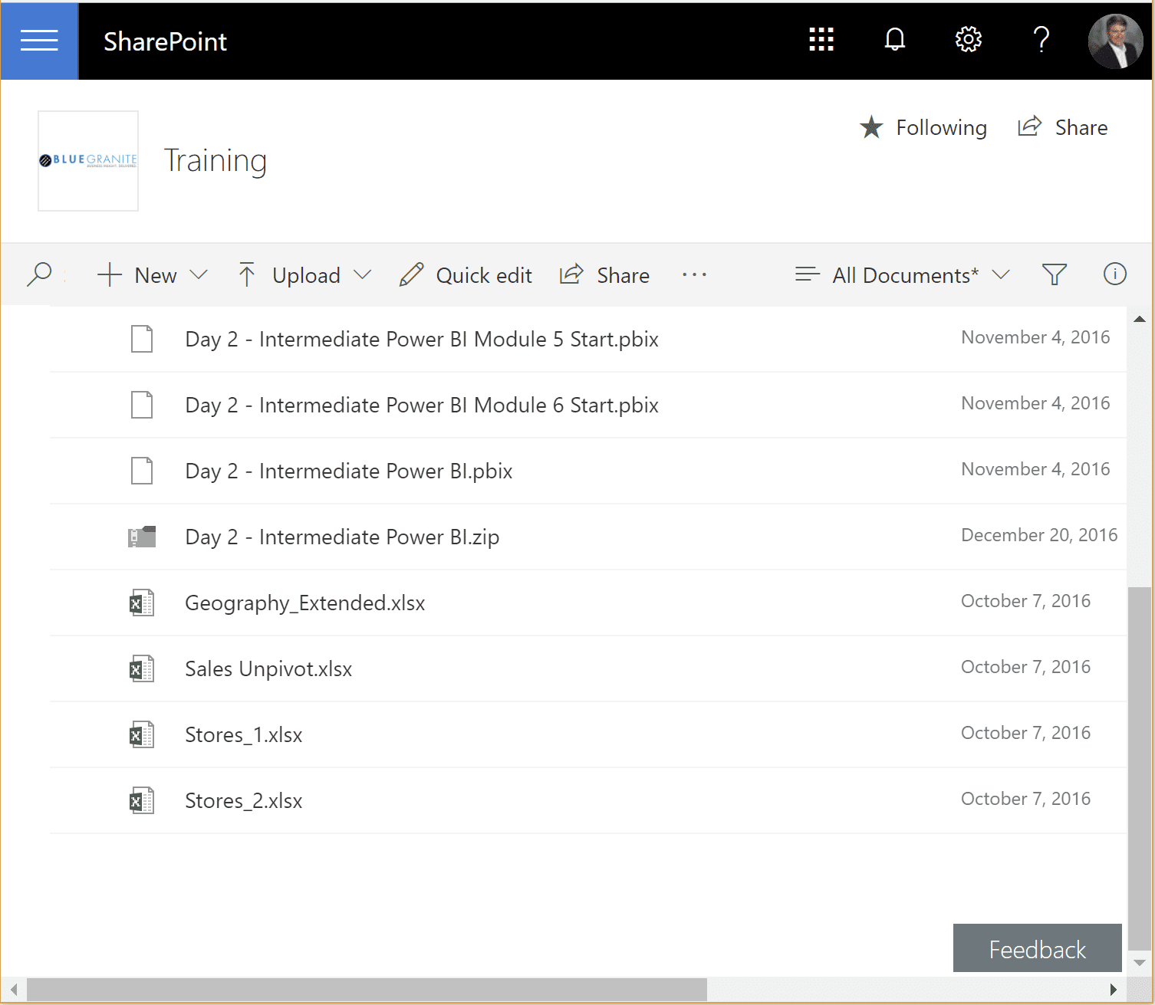The image size is (1155, 1005).
Task: Open Stores_2.xlsx
Action: pos(244,801)
